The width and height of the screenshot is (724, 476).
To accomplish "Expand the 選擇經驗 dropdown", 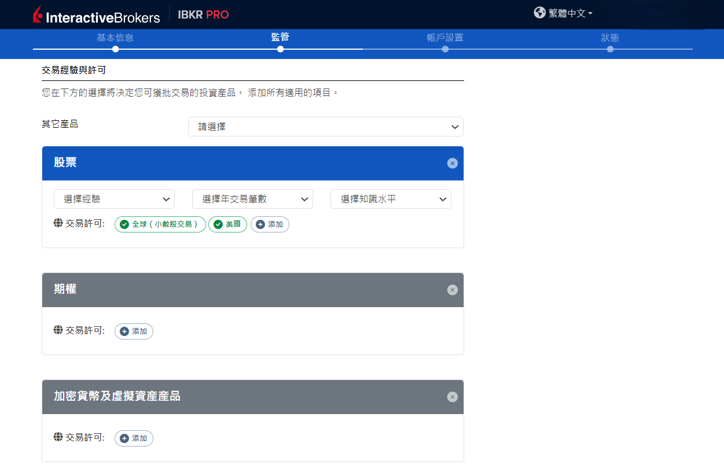I will (x=114, y=199).
